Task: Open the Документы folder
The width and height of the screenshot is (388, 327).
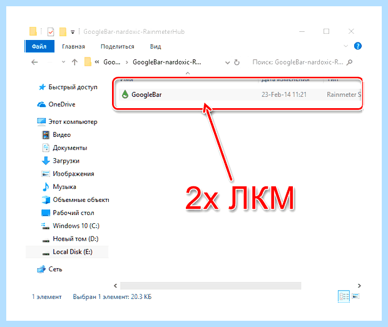Action: (70, 148)
